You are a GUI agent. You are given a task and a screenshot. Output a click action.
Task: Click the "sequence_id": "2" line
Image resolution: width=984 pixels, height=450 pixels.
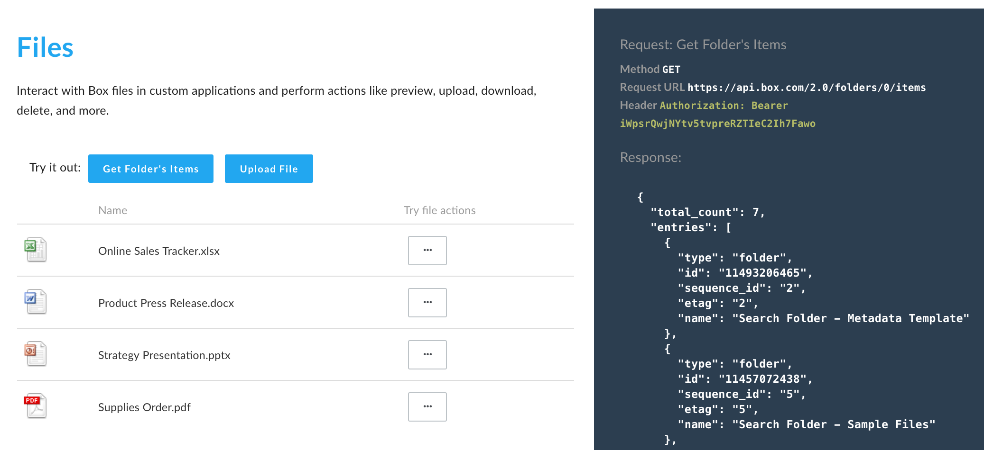742,288
